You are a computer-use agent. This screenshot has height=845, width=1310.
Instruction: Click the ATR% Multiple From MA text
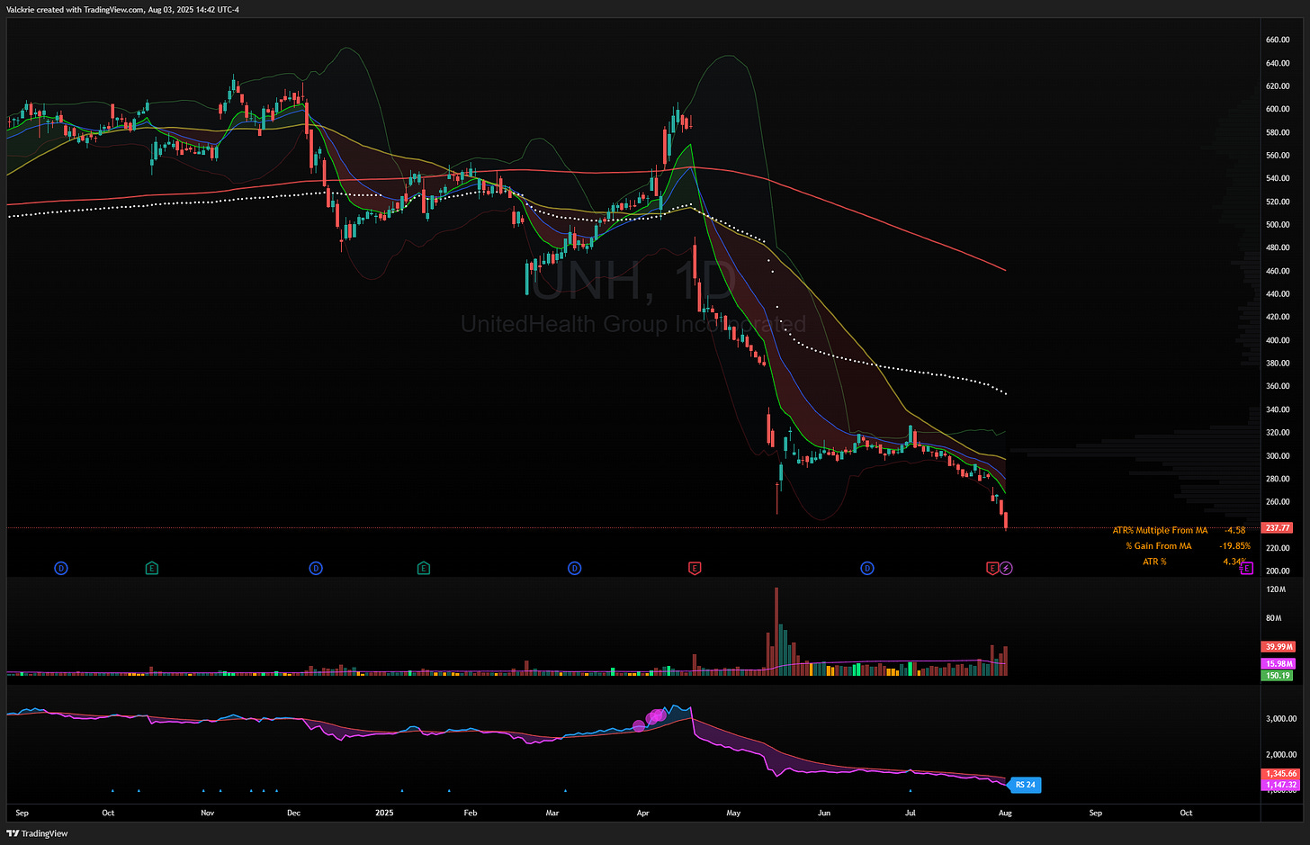[1160, 530]
